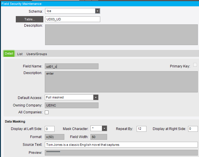
Task: Click the Preview field with asterisks
Action: click(121, 153)
